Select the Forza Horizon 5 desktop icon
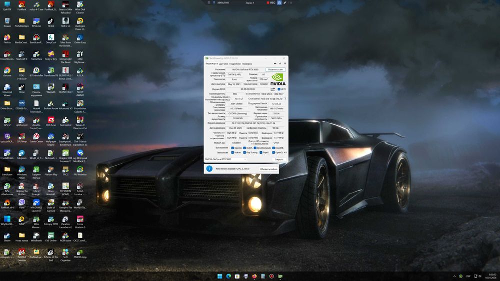 pos(80,222)
